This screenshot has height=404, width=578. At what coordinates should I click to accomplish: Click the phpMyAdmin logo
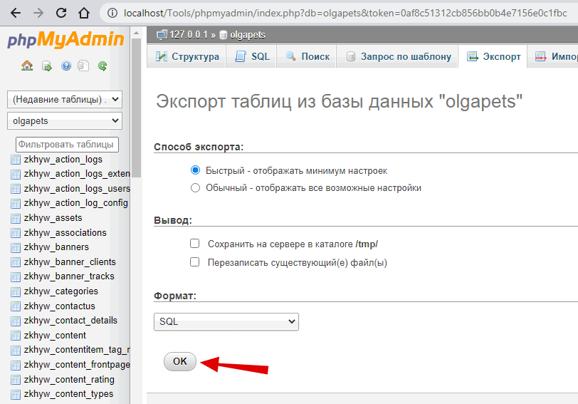[65, 39]
